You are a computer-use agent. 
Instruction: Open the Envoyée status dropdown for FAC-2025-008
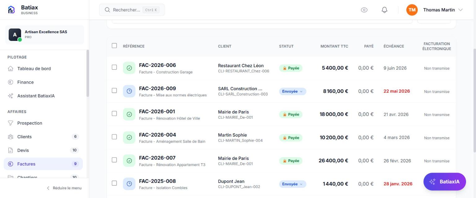coord(293,184)
